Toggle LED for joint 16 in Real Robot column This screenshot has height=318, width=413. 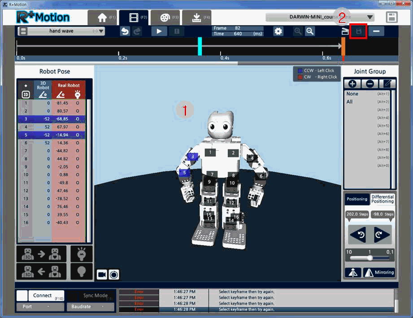[x=78, y=222]
